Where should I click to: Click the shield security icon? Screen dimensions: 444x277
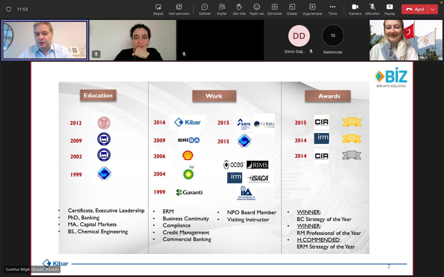point(9,9)
